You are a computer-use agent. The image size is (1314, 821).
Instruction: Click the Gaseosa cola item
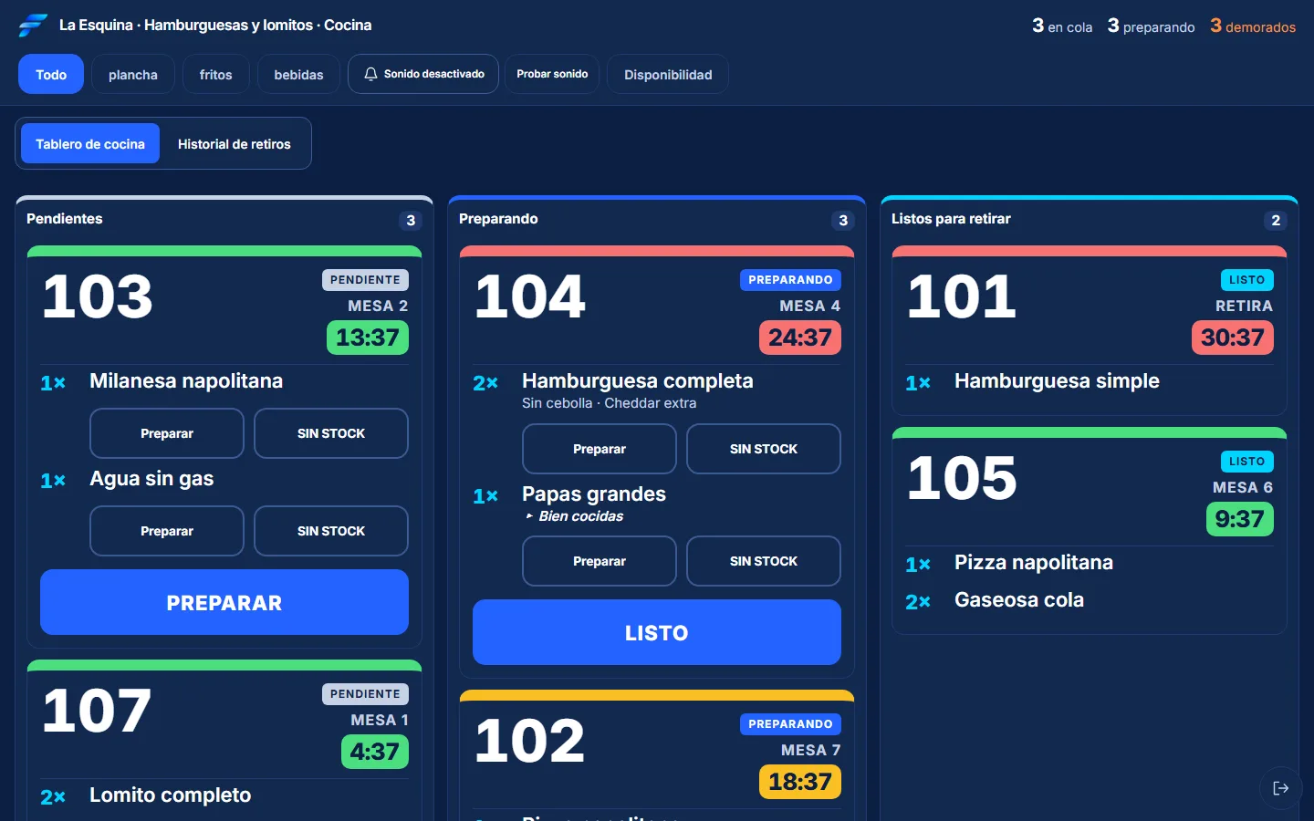pos(1019,600)
